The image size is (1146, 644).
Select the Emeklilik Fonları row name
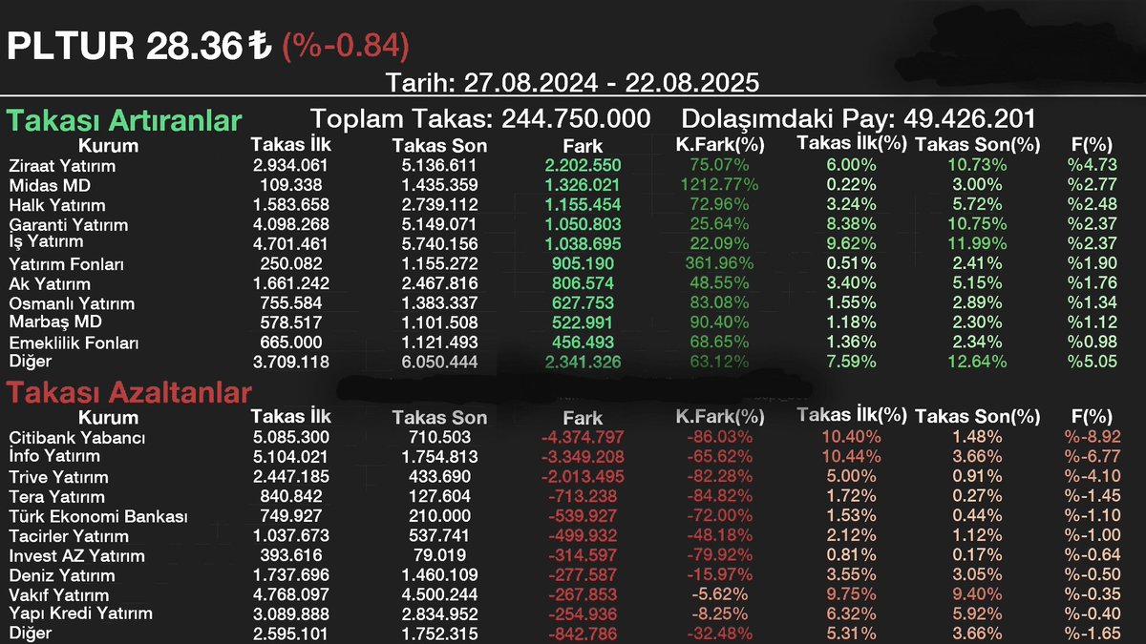coord(74,343)
